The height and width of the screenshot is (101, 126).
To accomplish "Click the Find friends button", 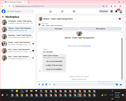I will coord(104,11).
